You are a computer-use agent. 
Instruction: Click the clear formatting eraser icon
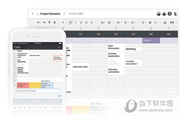click(x=54, y=22)
